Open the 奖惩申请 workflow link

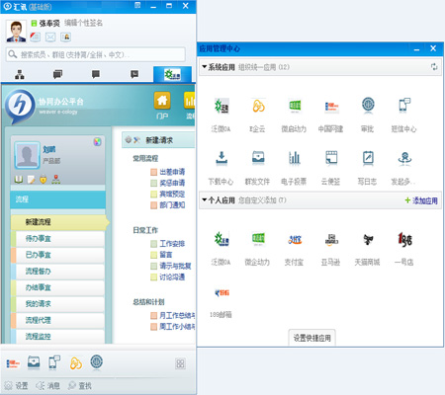(172, 183)
